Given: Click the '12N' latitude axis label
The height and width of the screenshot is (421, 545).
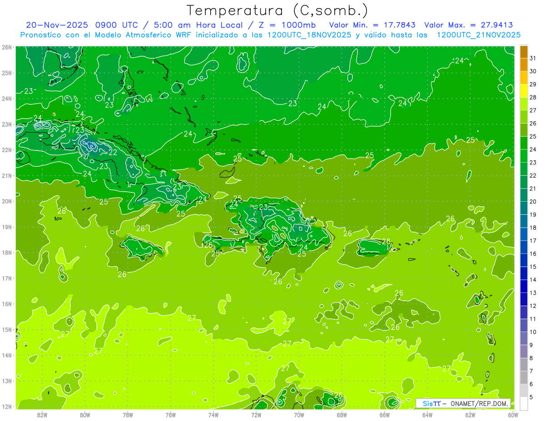Looking at the screenshot, I should coord(6,406).
